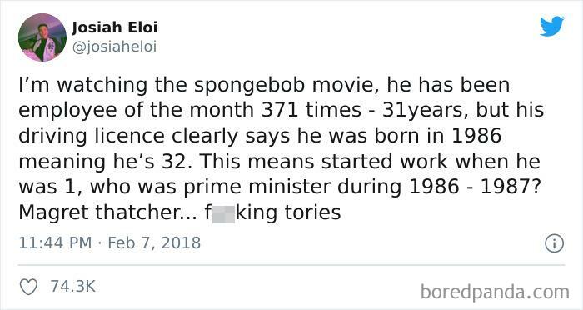
Task: Click 'employee of the month' phrase
Action: (136, 111)
